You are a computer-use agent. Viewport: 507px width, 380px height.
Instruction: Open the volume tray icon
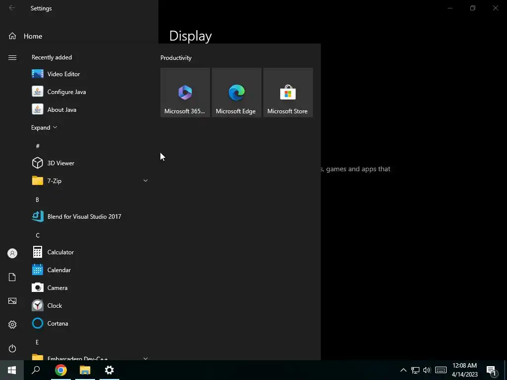point(427,370)
